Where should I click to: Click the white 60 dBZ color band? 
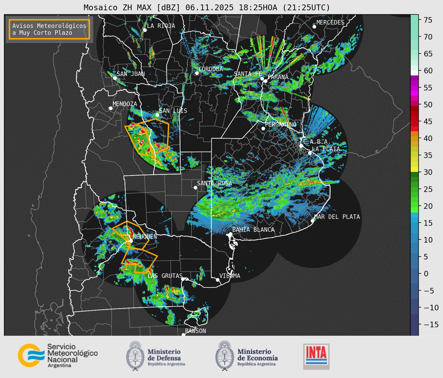tap(414, 72)
